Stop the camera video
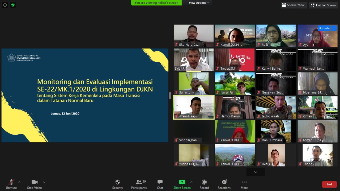This screenshot has height=191, width=340. (x=35, y=182)
